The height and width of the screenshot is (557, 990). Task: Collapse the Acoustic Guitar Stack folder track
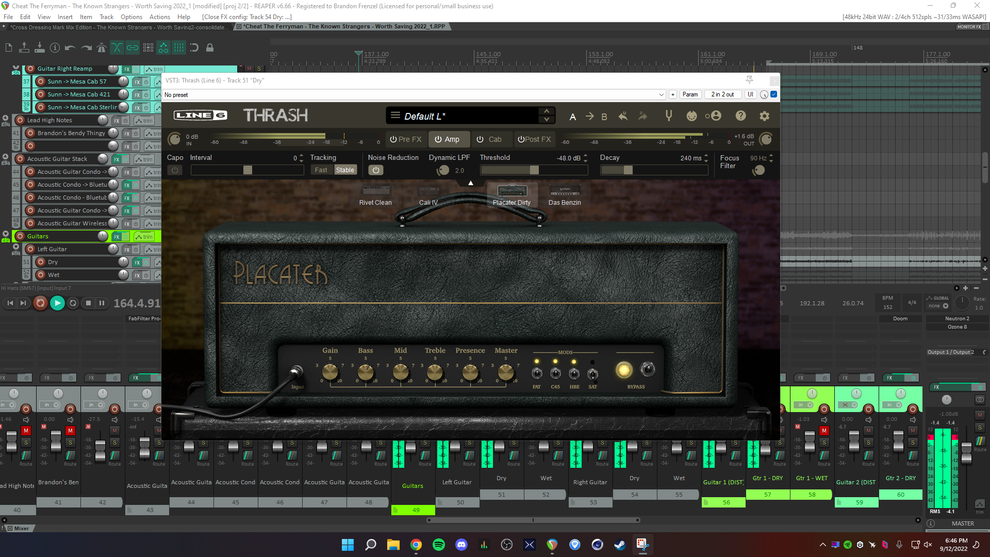[6, 157]
